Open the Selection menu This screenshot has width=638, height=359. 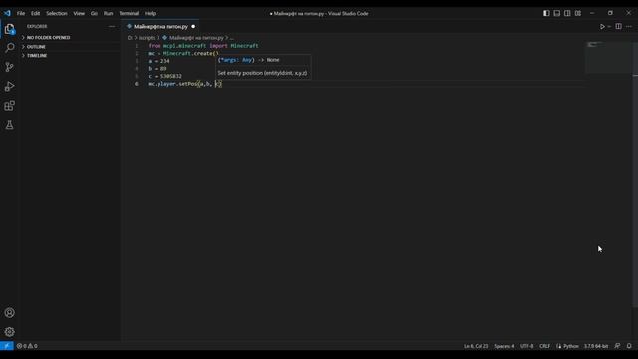[57, 13]
